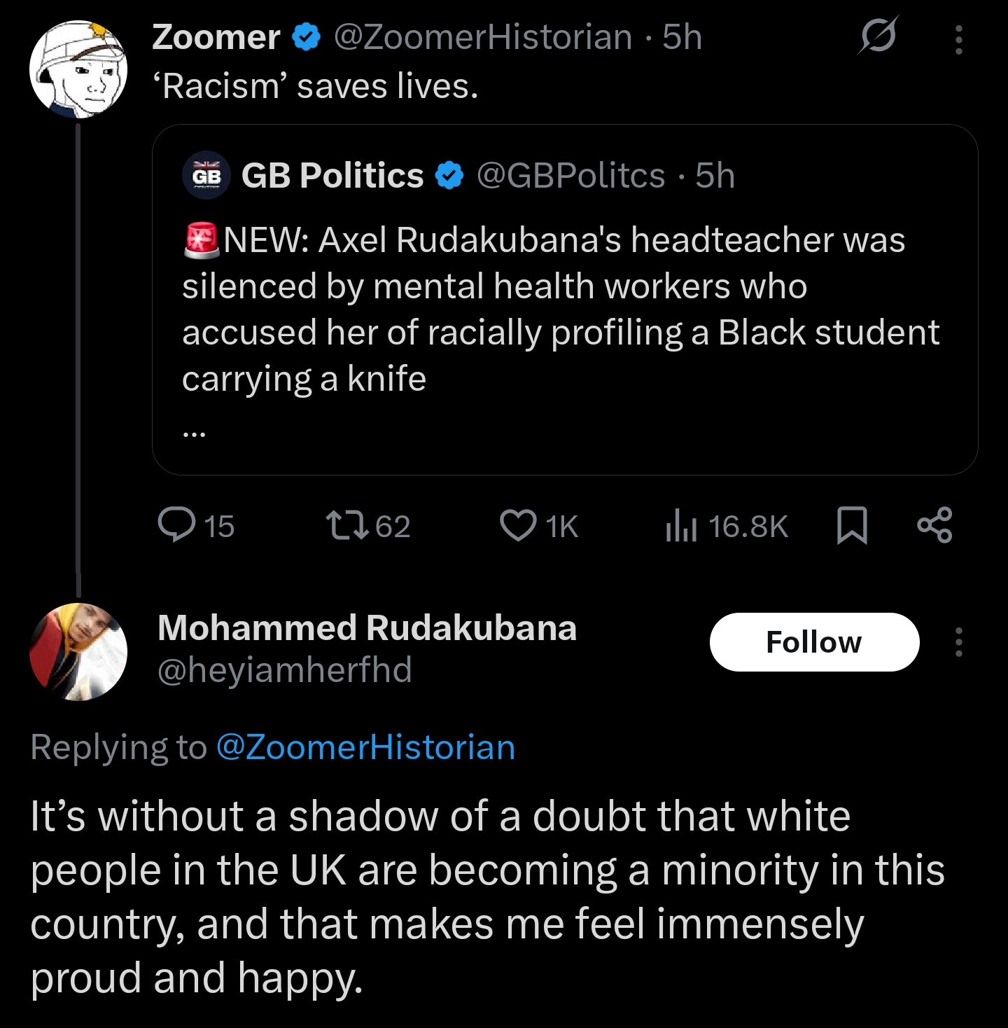
Task: Repost the Zoomer tweet
Action: coord(347,525)
